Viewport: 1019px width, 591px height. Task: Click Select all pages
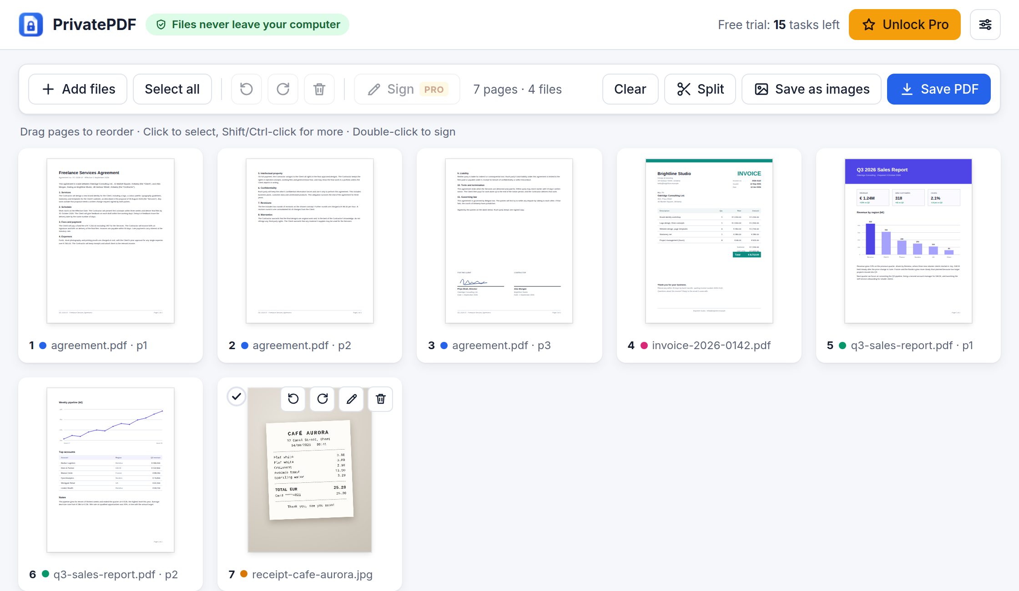tap(172, 89)
